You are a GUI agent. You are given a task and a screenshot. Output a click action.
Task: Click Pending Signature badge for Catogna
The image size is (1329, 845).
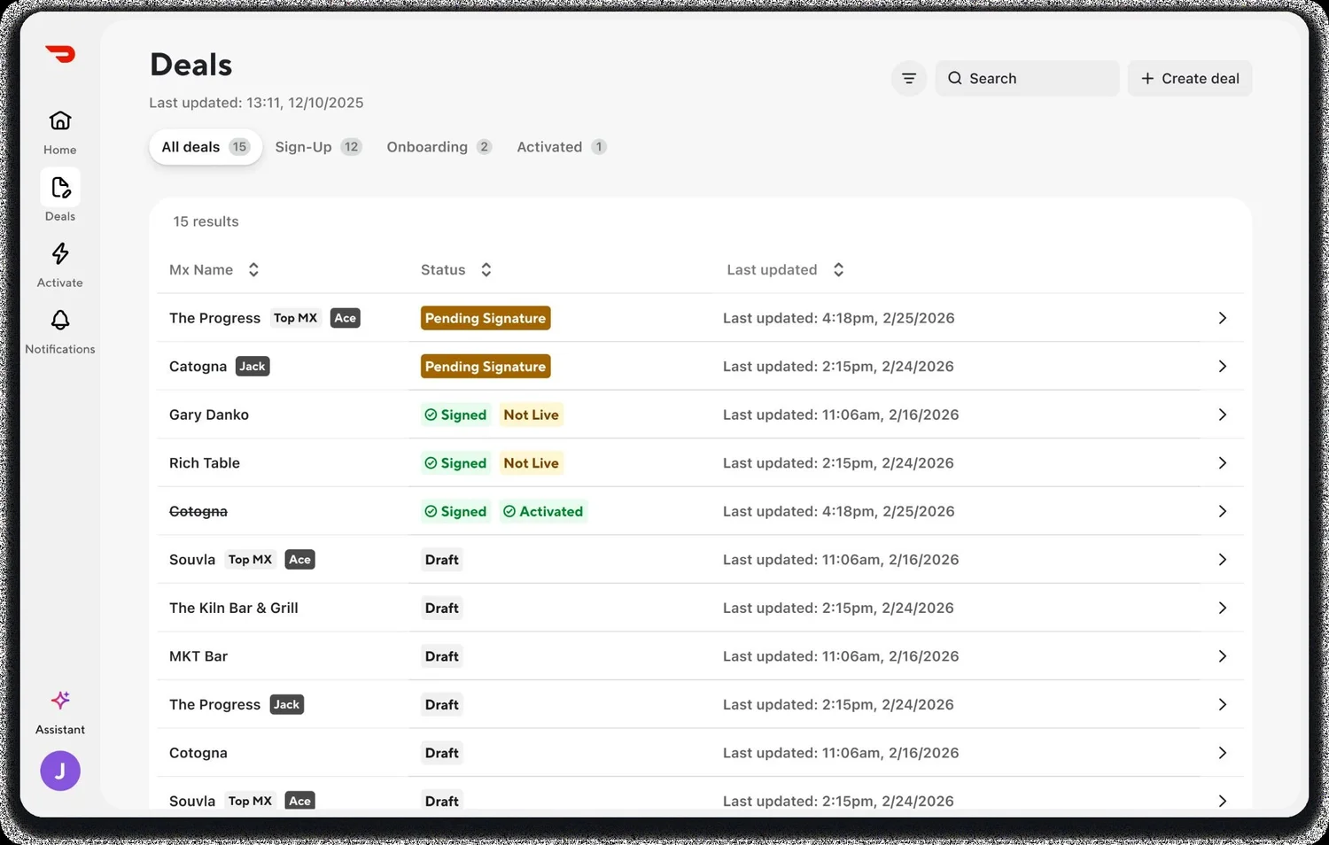pos(486,367)
